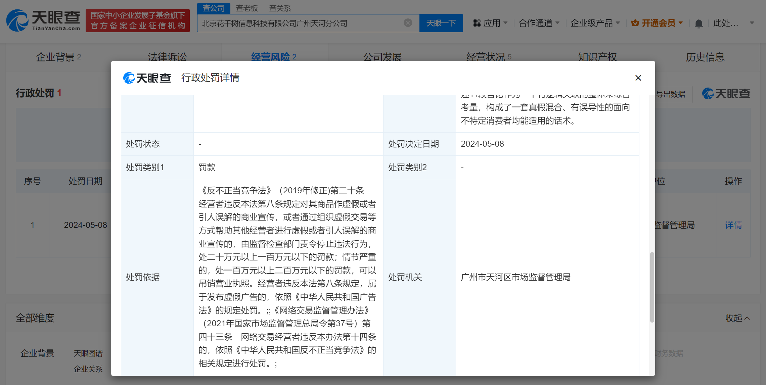
Task: Open the user account dropdown arrow
Action: (752, 23)
